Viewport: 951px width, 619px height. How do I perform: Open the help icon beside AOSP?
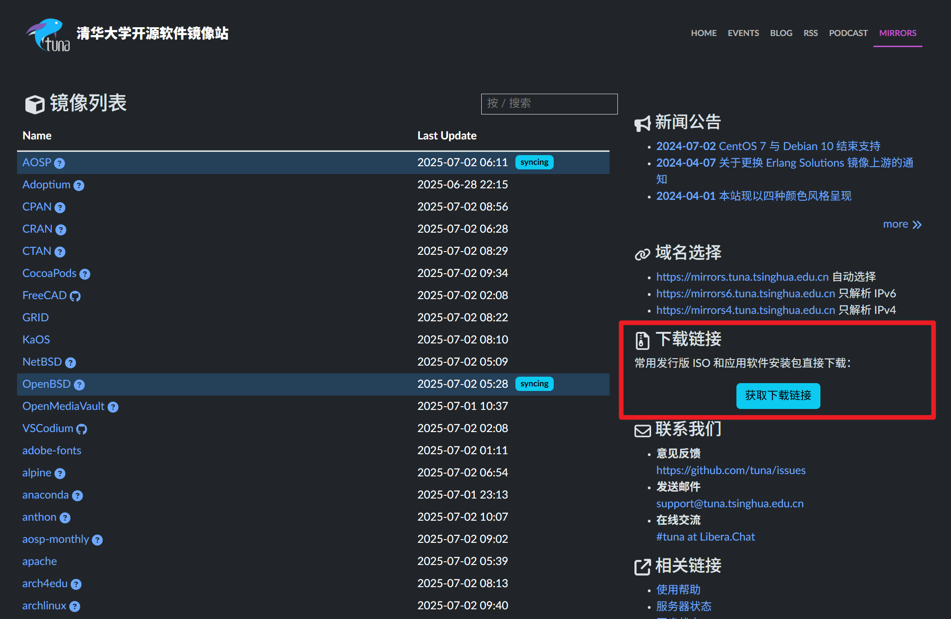[60, 163]
